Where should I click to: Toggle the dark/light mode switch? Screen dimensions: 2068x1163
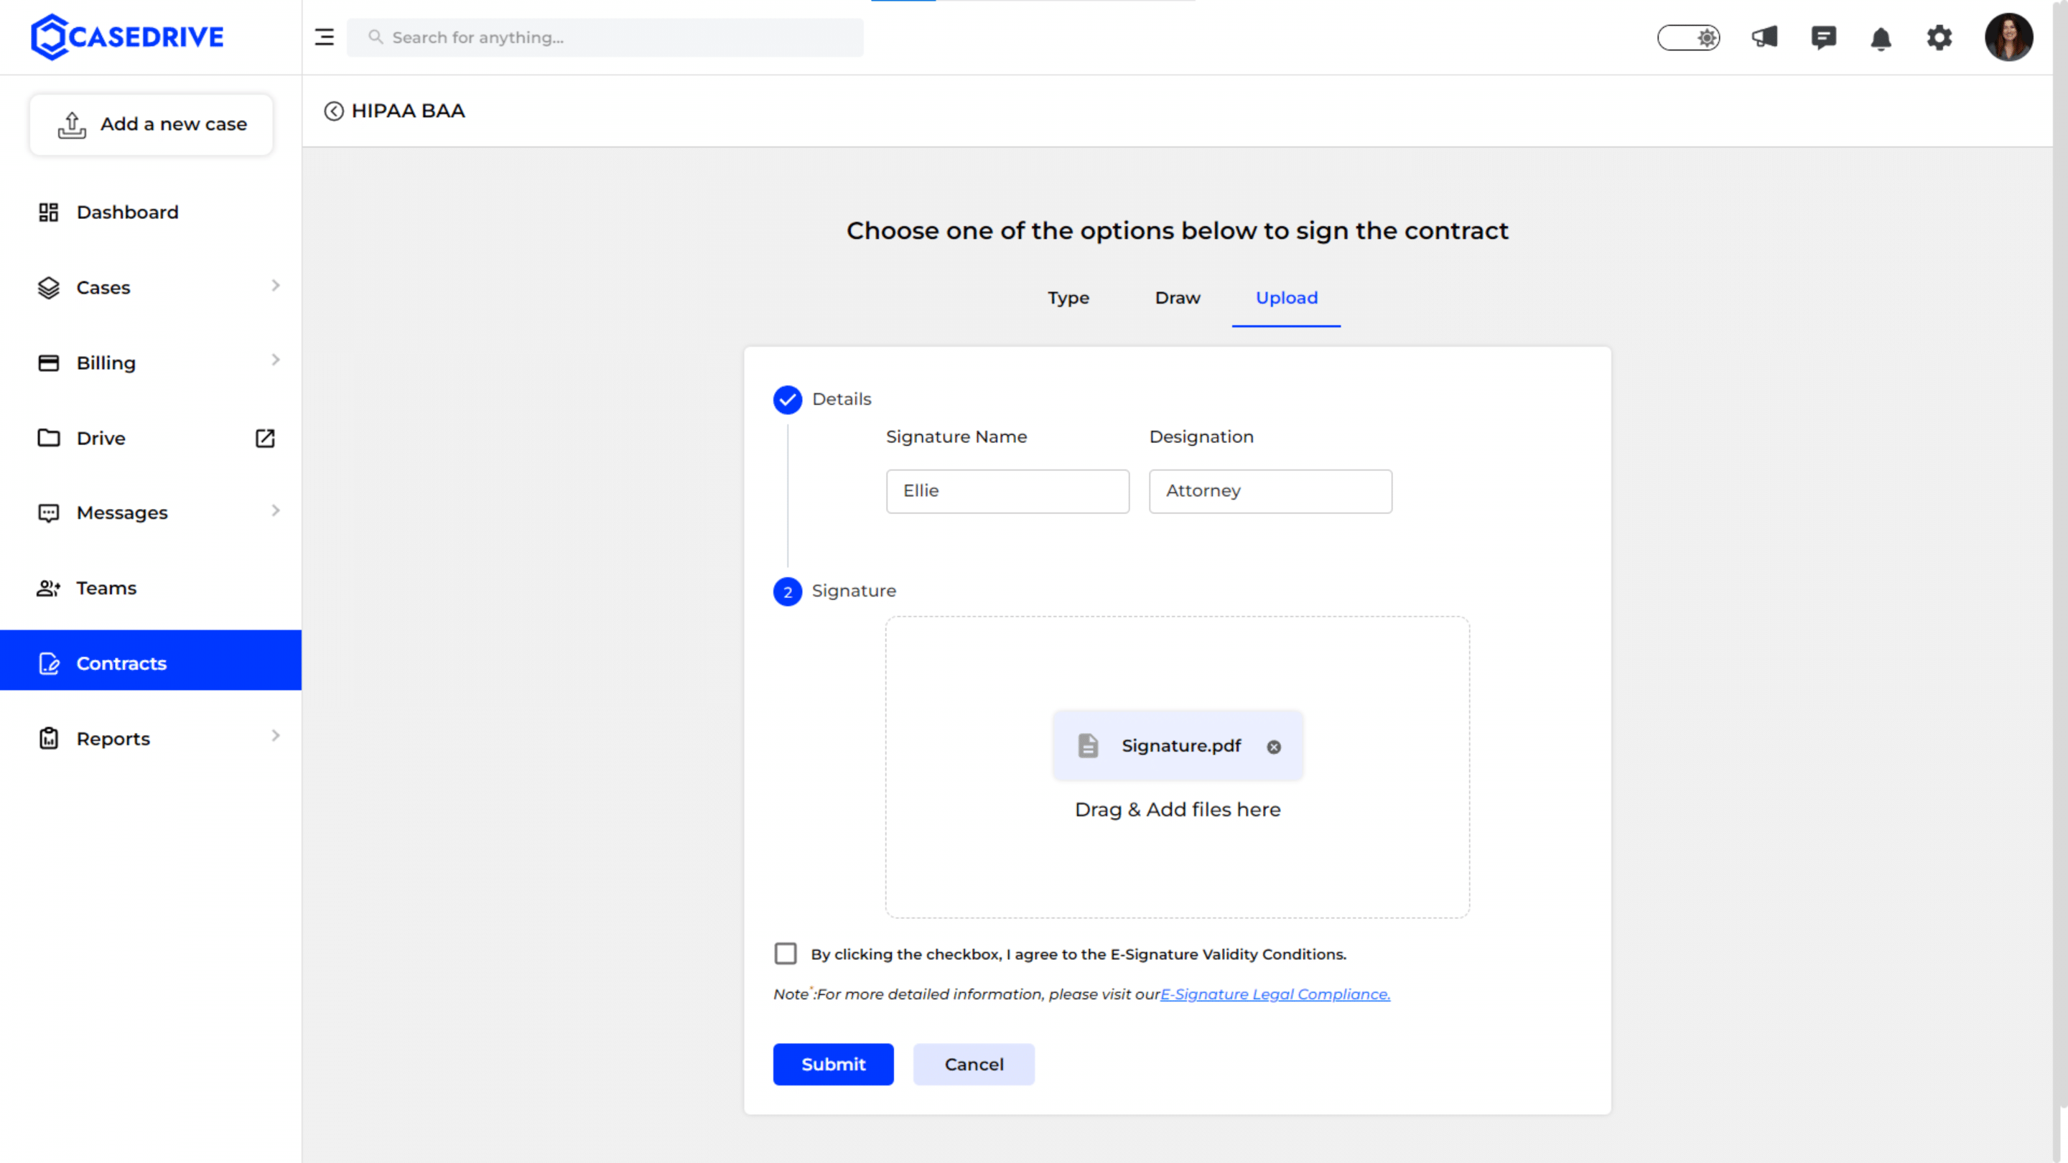(1689, 37)
